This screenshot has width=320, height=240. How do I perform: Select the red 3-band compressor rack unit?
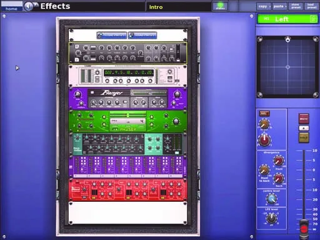coord(127,191)
